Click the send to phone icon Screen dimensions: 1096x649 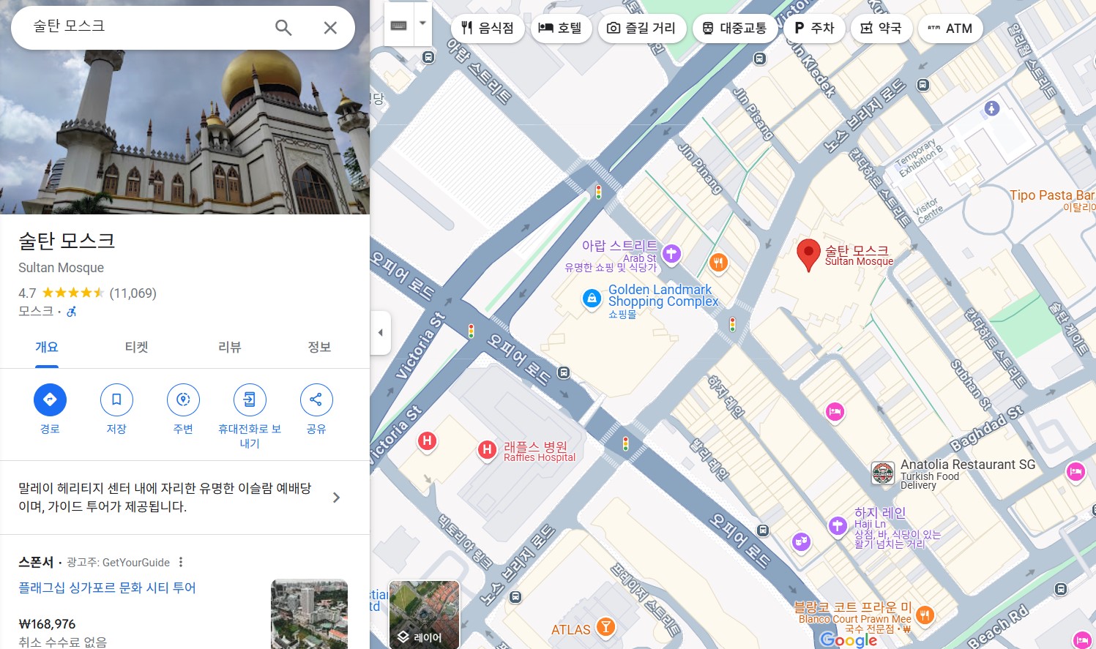250,399
